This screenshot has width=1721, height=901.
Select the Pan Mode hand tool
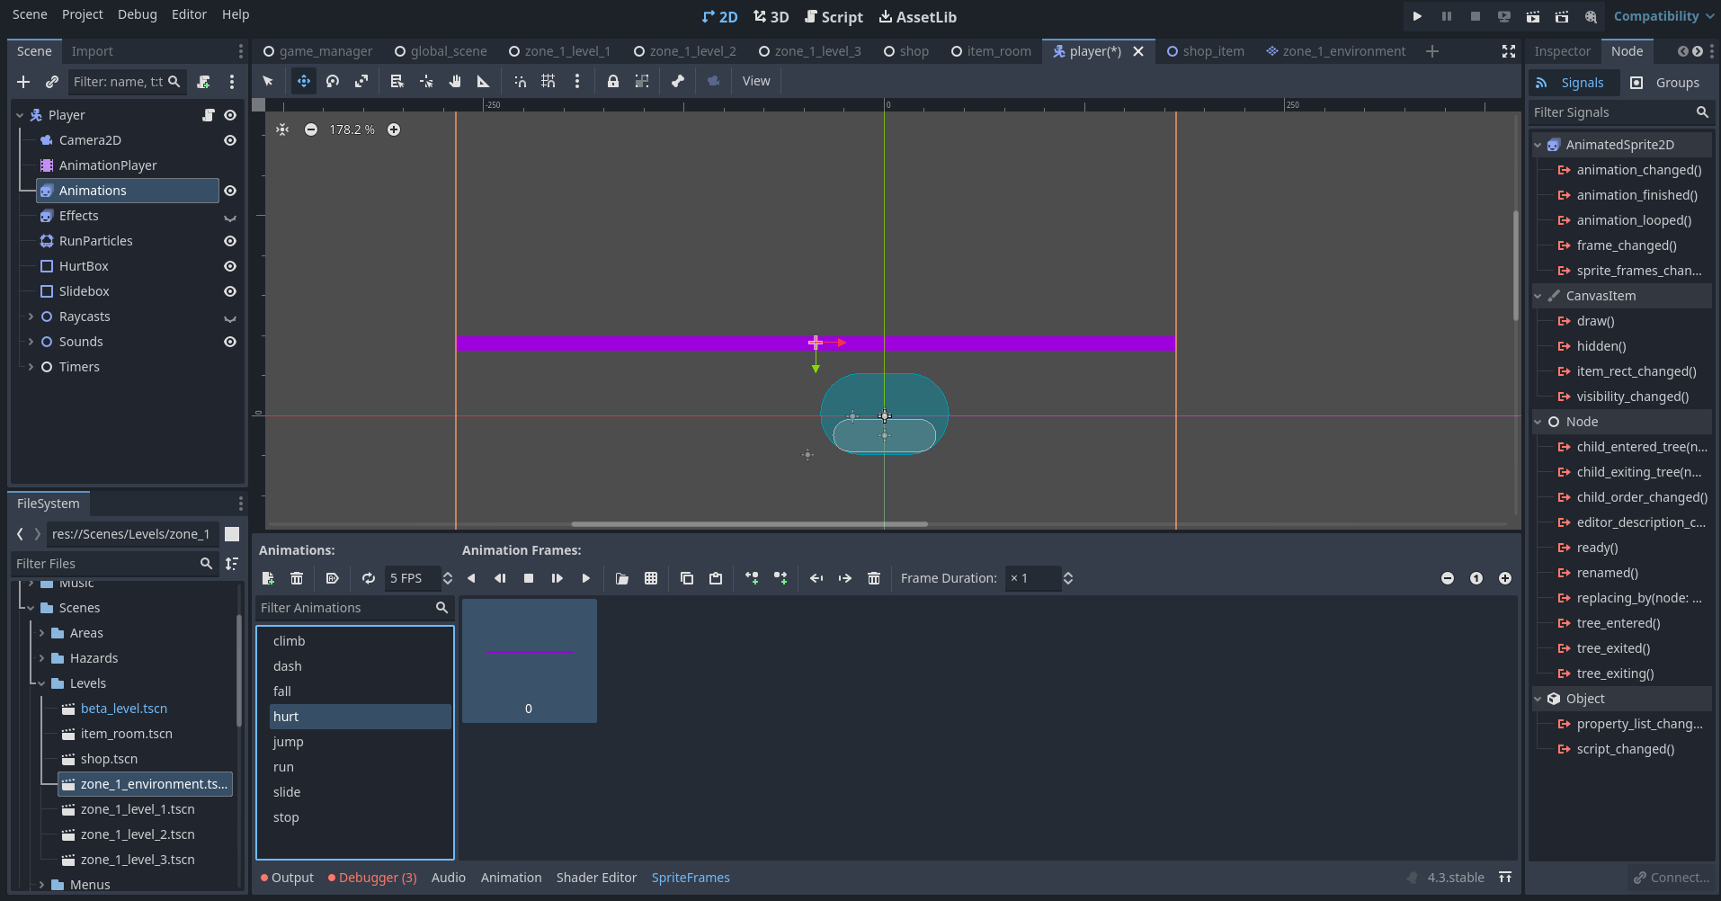(455, 81)
